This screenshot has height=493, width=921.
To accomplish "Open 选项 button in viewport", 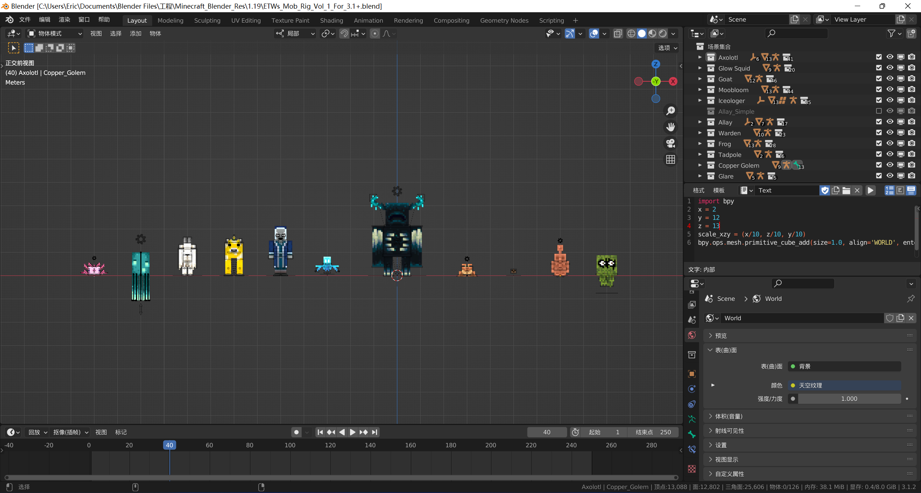I will 667,48.
